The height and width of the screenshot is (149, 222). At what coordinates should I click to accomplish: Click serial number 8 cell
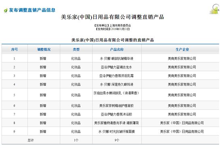(14, 123)
